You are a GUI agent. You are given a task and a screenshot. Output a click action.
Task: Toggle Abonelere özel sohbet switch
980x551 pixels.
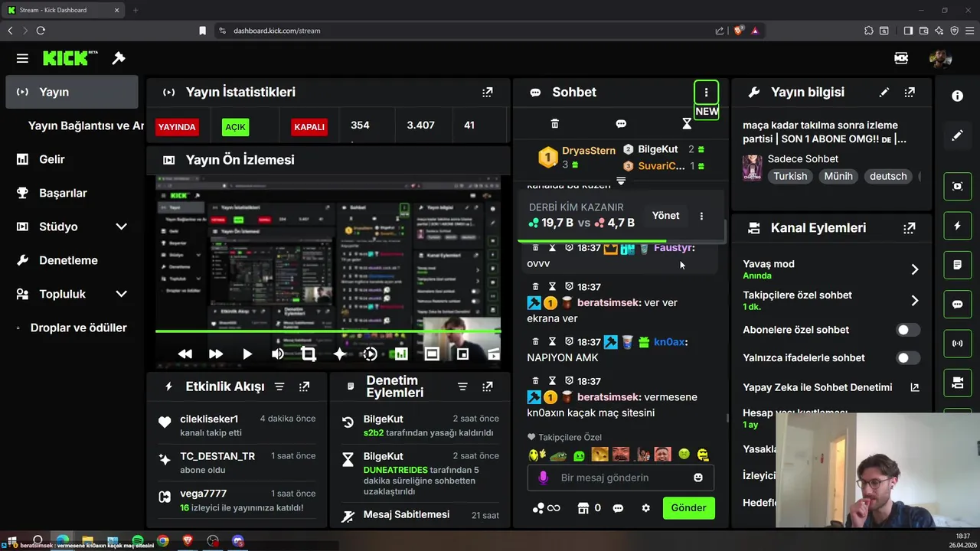pyautogui.click(x=909, y=330)
